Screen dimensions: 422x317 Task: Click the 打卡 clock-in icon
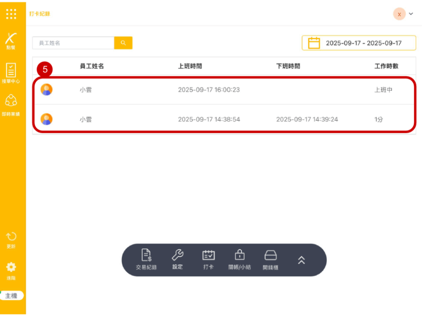point(209,260)
